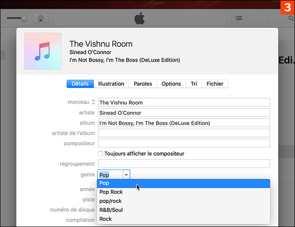
Task: Click the regroupement input field
Action: click(184, 164)
